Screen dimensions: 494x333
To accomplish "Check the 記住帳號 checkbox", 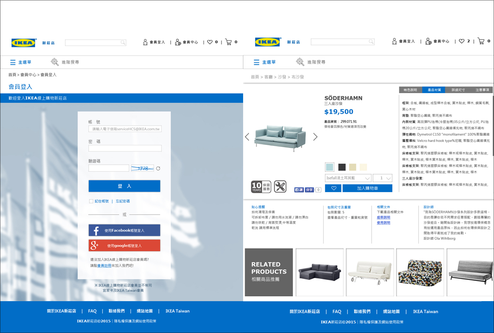I will coord(91,201).
